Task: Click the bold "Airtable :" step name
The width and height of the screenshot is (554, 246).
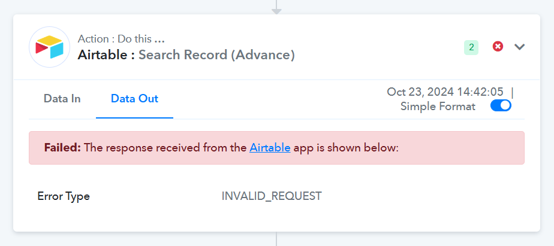Action: pos(106,56)
